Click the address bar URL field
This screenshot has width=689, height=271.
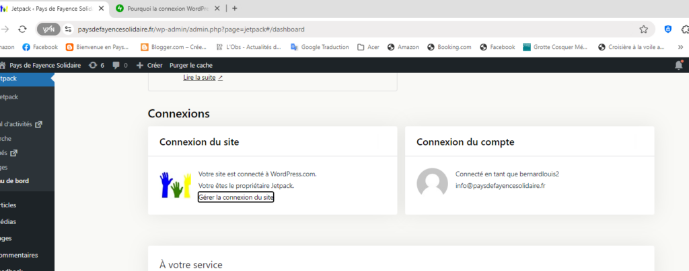tap(336, 30)
